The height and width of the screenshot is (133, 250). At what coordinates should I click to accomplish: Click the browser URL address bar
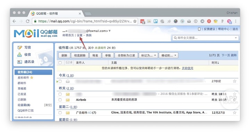pyautogui.click(x=85, y=21)
